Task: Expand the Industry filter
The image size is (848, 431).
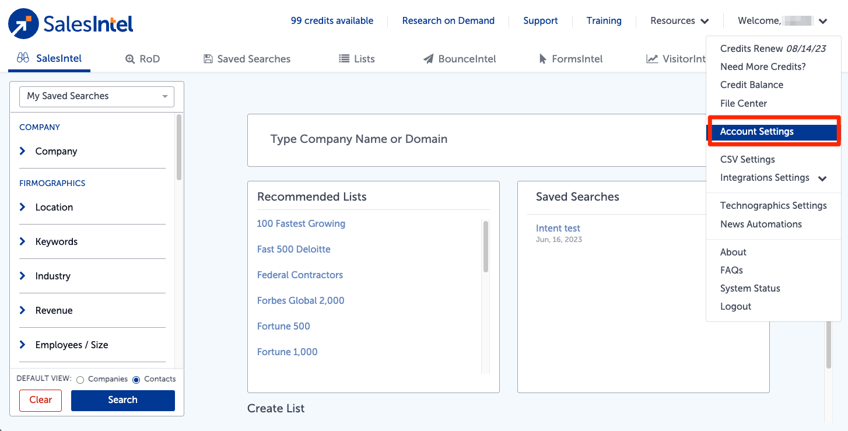Action: coord(92,276)
